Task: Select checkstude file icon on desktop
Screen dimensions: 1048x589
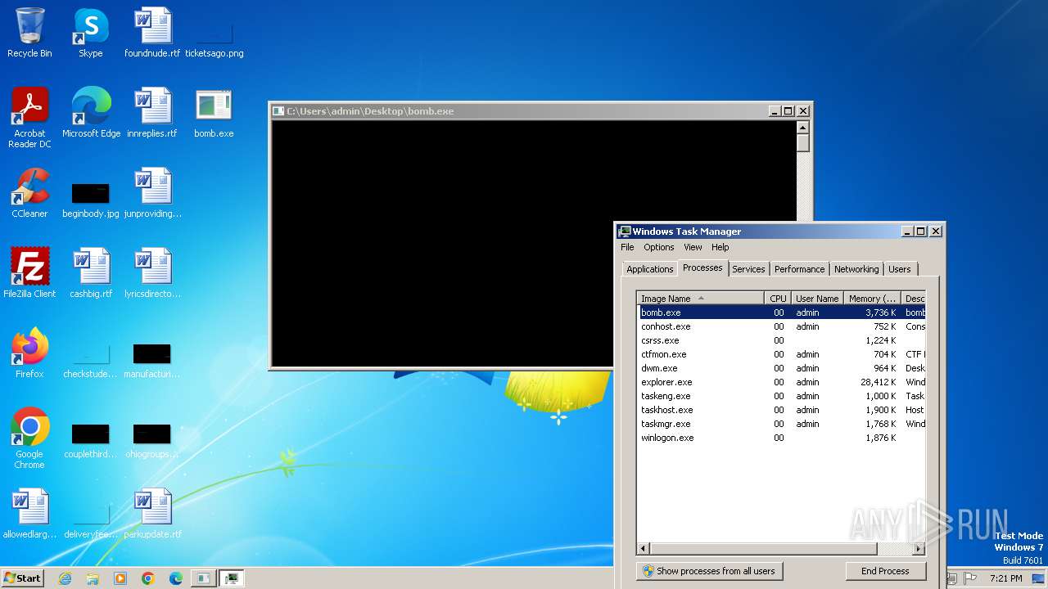Action: pos(91,361)
